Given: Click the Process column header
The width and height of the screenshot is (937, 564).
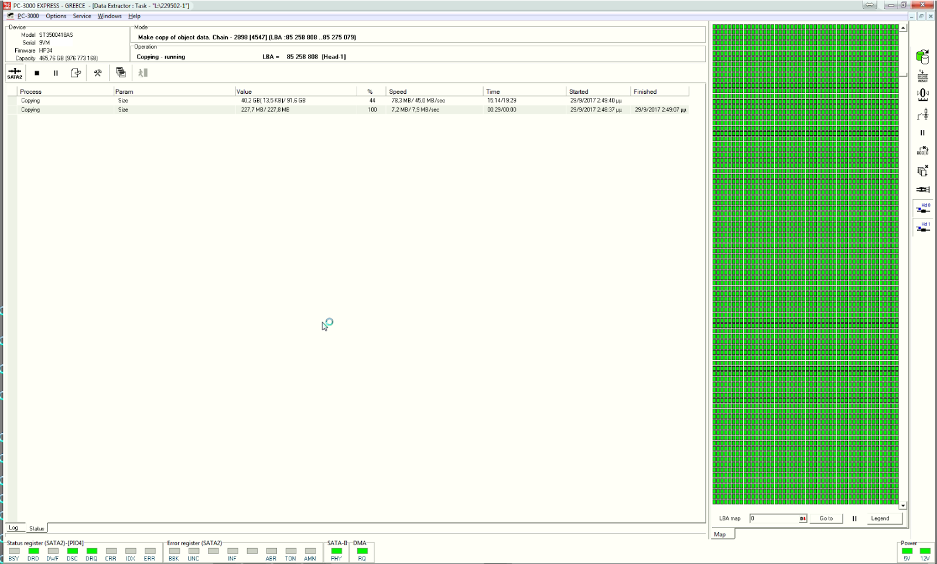Looking at the screenshot, I should (x=65, y=91).
